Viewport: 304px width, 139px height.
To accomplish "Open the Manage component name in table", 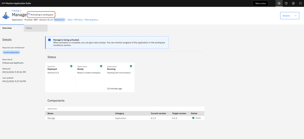I will tap(51, 118).
